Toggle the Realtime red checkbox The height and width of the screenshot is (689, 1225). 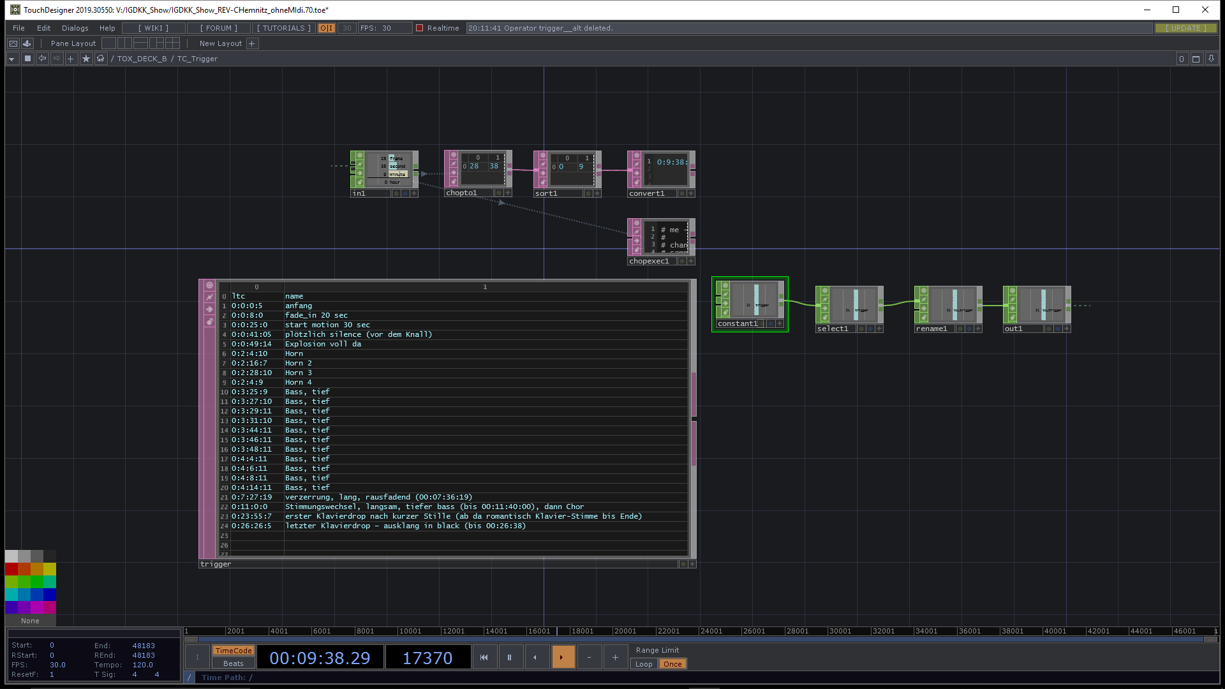pos(420,28)
